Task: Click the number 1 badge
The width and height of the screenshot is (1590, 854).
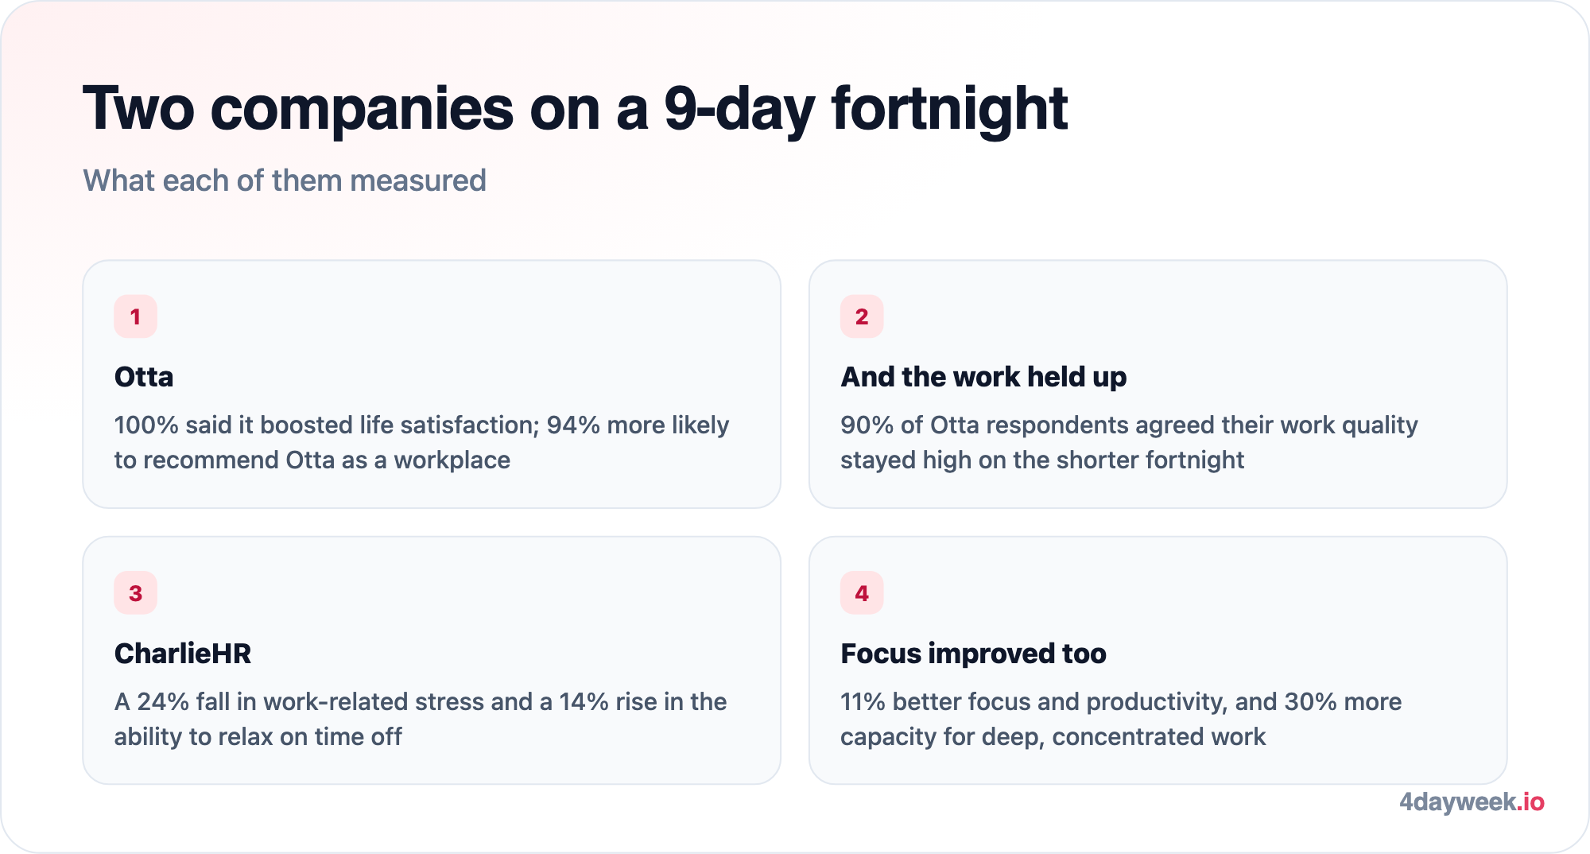Action: tap(135, 316)
